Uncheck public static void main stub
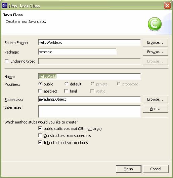Viewport: 173px width, 178px height. point(40,129)
